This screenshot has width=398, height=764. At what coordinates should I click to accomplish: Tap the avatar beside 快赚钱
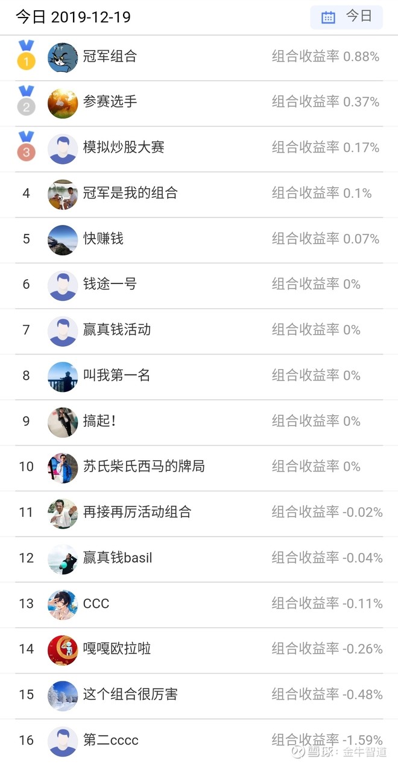63,240
